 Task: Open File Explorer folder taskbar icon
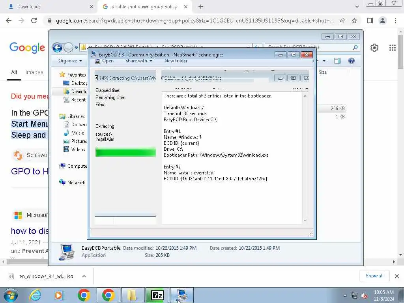tap(132, 295)
